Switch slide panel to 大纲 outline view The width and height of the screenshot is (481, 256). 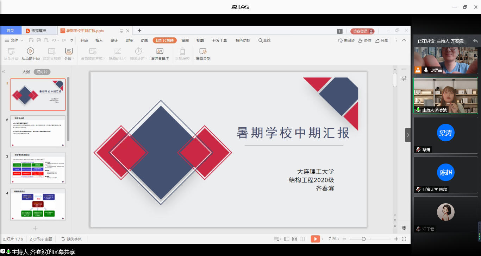coord(26,72)
